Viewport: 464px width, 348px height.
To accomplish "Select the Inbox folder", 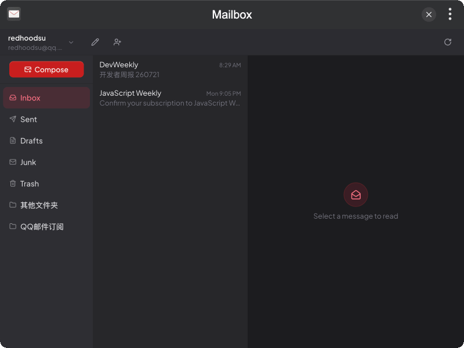I will tap(46, 97).
